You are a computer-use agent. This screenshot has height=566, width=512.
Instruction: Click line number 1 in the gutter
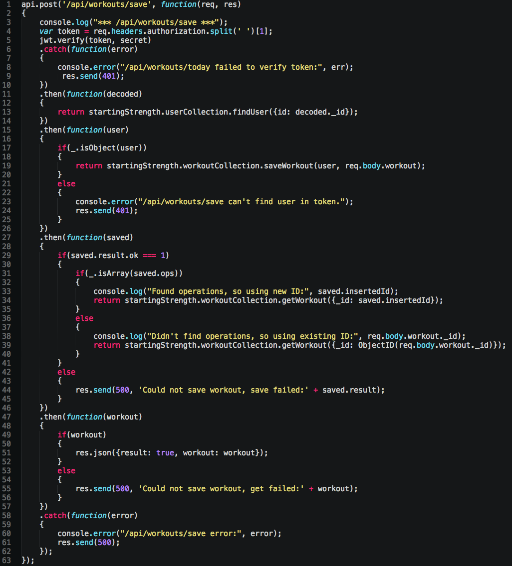click(8, 4)
